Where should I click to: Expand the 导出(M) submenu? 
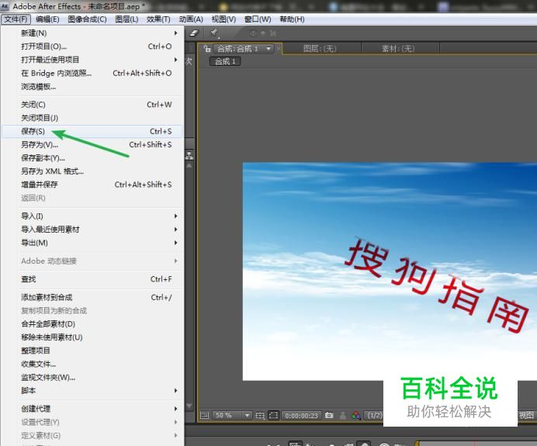(92, 243)
